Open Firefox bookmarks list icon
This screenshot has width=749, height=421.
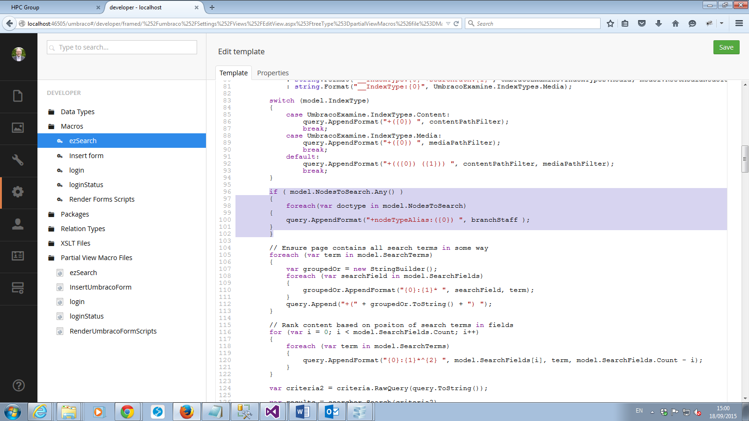pyautogui.click(x=625, y=23)
